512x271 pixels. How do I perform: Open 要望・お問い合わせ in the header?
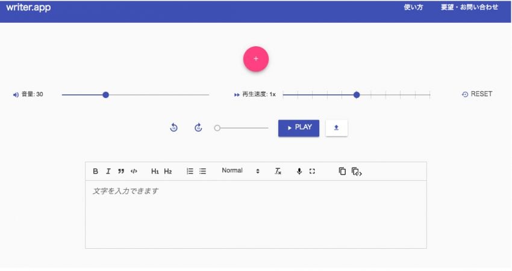(x=469, y=8)
